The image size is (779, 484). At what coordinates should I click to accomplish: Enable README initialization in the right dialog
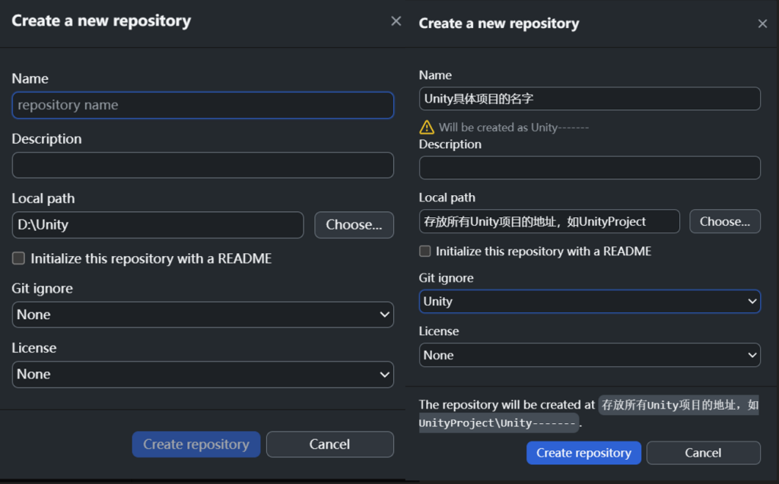click(425, 251)
